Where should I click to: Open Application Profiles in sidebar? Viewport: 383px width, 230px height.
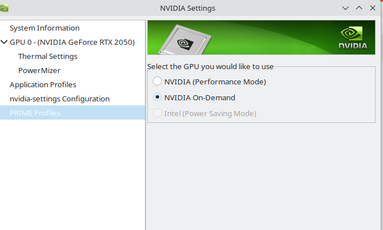(x=43, y=84)
